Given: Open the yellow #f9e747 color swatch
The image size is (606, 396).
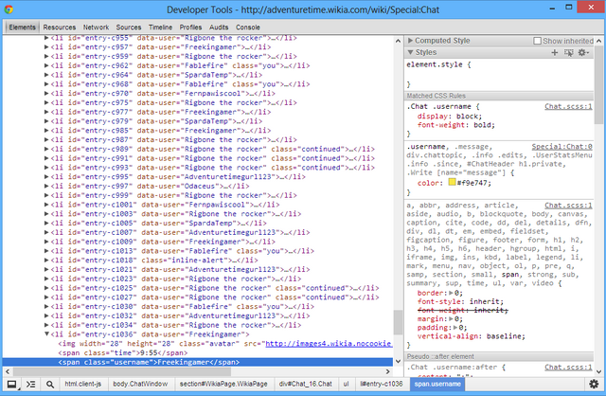Looking at the screenshot, I should click(452, 182).
